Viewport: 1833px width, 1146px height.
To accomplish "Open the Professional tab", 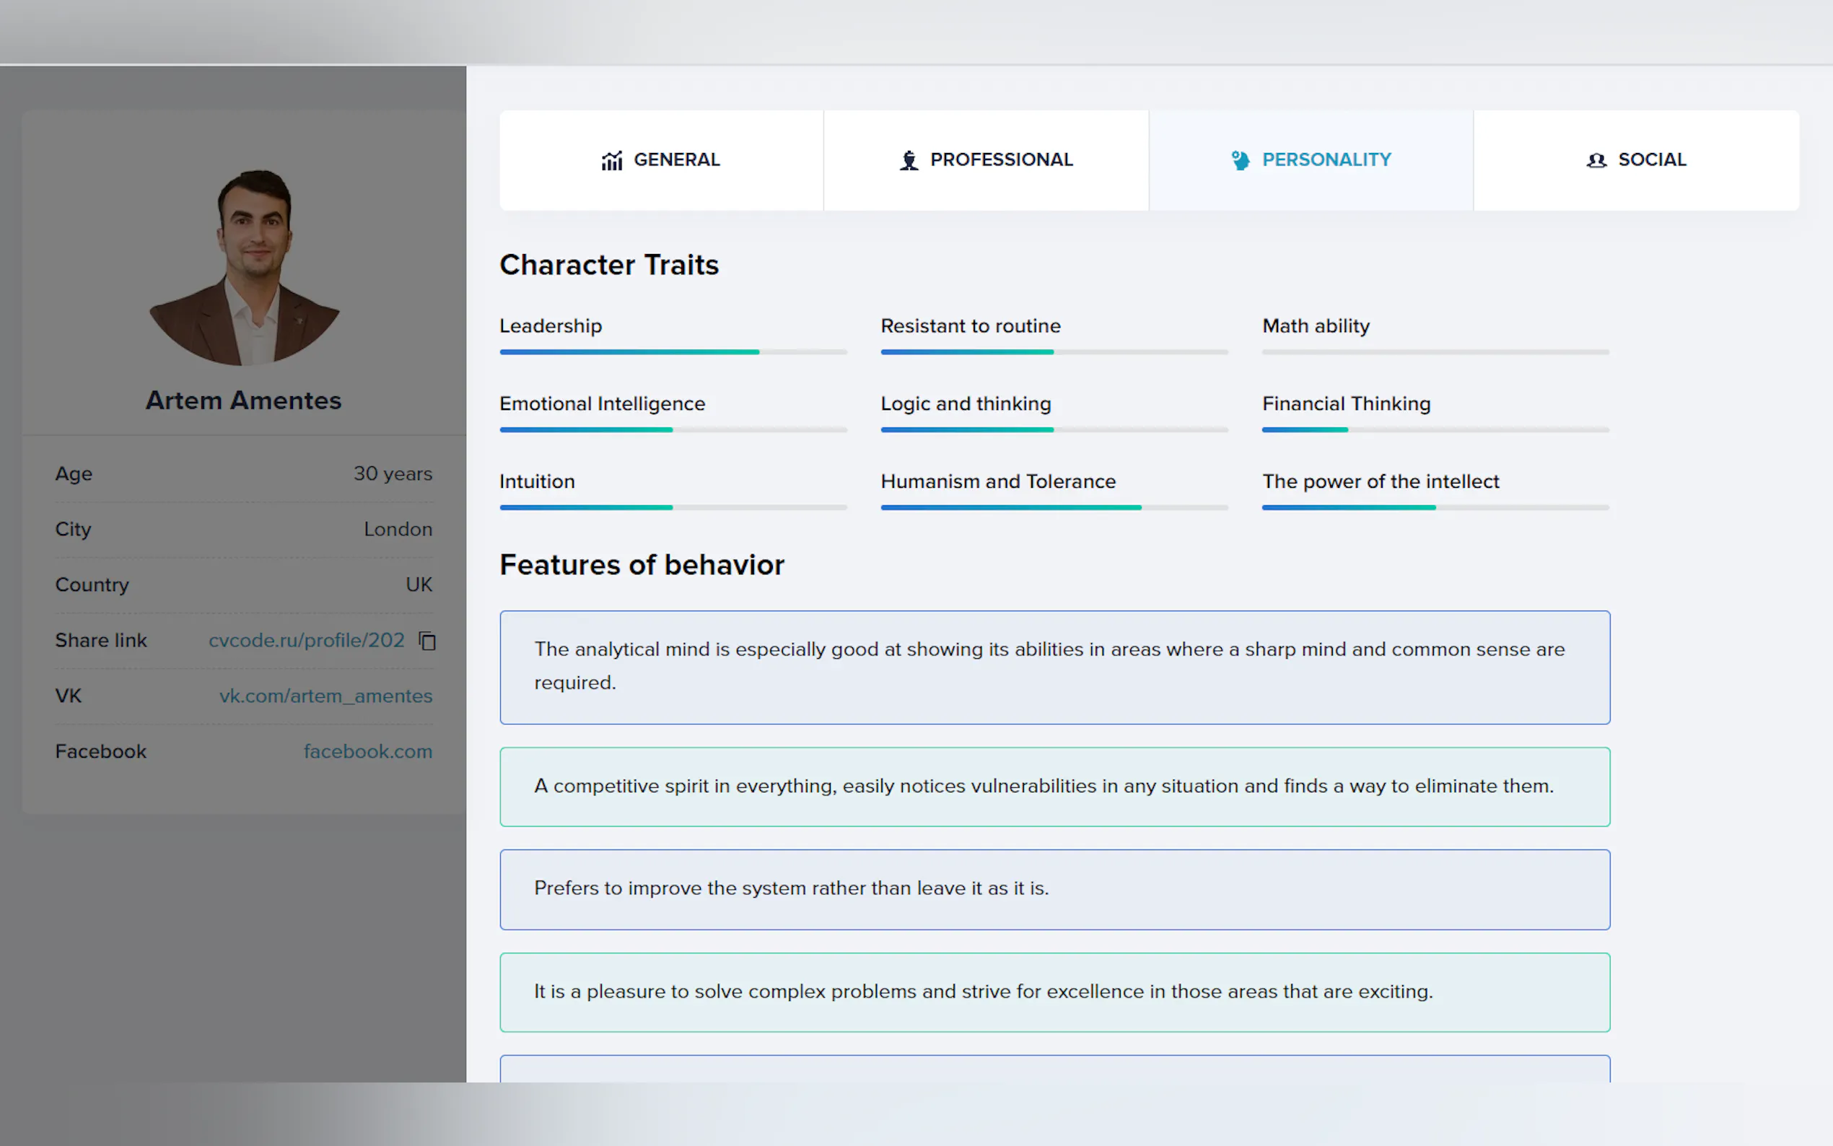I will [x=986, y=160].
